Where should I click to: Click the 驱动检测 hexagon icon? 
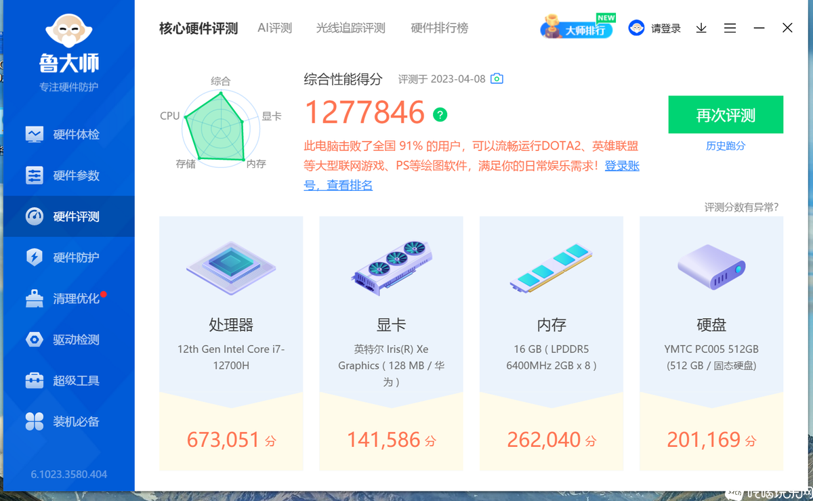pyautogui.click(x=35, y=340)
